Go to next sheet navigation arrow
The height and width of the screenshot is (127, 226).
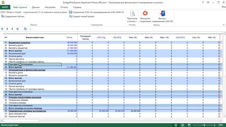pos(12,29)
